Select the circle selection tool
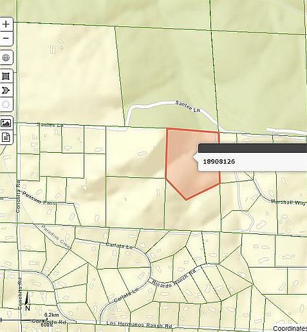The height and width of the screenshot is (332, 307). click(x=6, y=105)
